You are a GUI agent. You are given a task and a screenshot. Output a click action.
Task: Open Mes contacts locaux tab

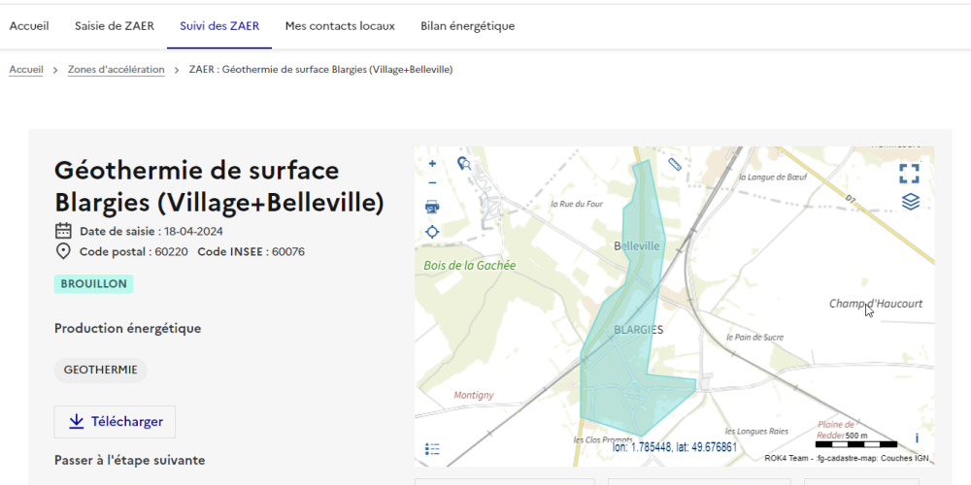point(340,26)
